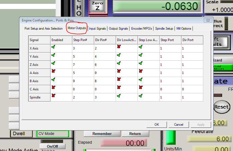
Task: Switch to Output Signals tab
Action: 118,29
